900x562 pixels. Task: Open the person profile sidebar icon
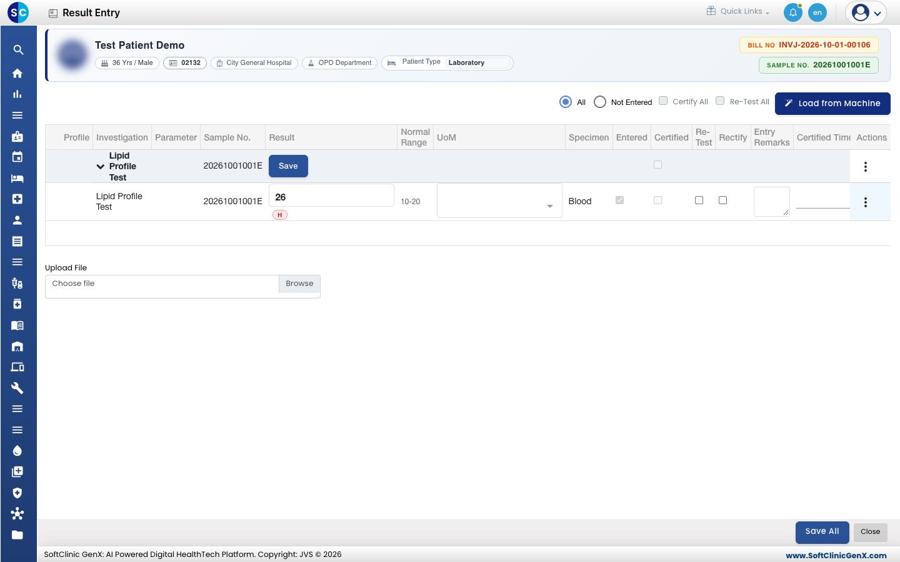17,220
